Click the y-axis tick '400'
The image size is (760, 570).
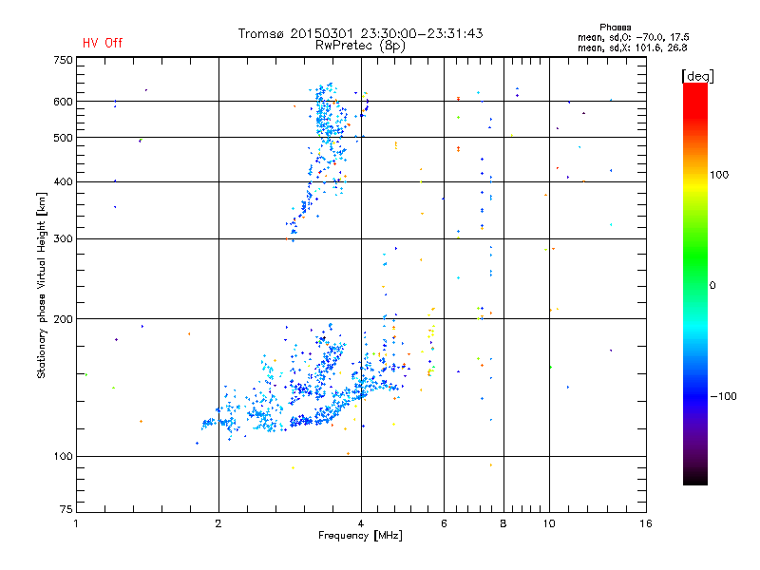[x=63, y=181]
